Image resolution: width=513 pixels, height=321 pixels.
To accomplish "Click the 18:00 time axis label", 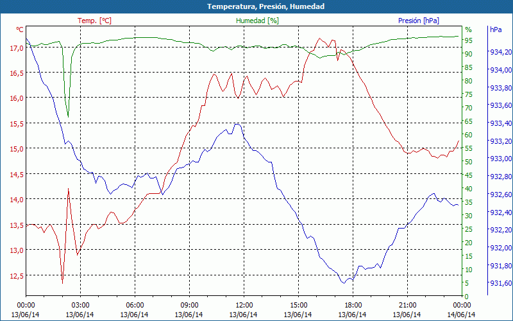I will pos(353,306).
